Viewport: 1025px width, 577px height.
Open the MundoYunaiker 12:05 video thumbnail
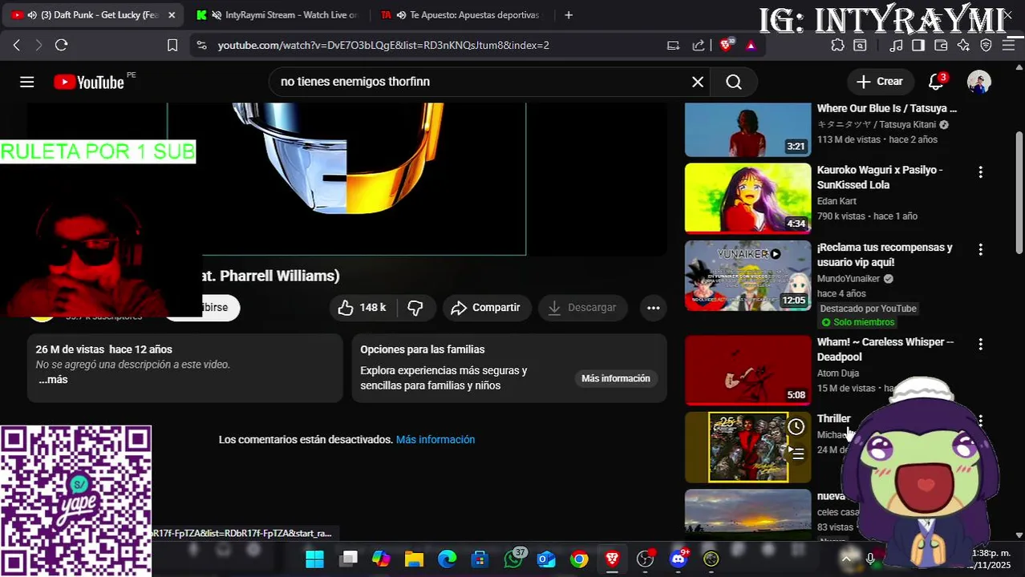(x=747, y=276)
